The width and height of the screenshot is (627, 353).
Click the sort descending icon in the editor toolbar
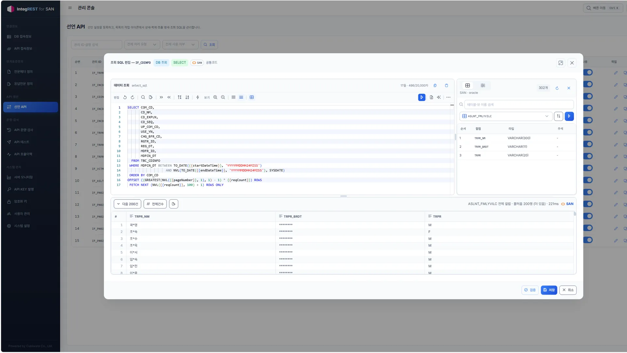click(x=187, y=97)
